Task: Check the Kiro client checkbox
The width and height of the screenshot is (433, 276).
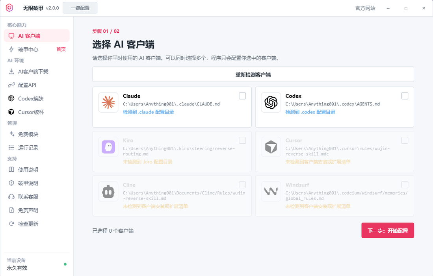Action: click(x=242, y=140)
